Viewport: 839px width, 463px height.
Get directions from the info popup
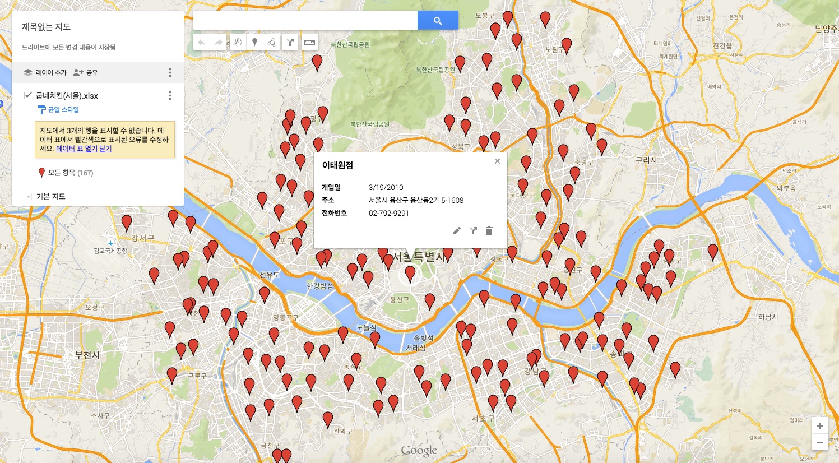click(x=474, y=230)
